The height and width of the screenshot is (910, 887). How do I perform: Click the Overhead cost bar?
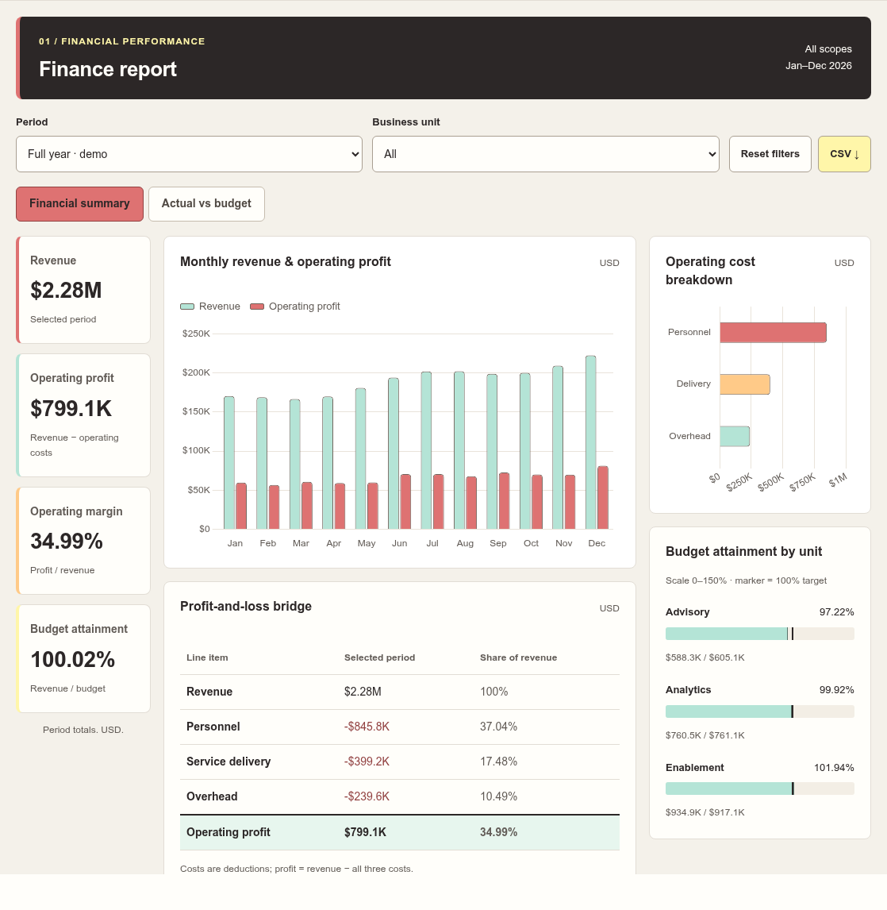pos(735,437)
